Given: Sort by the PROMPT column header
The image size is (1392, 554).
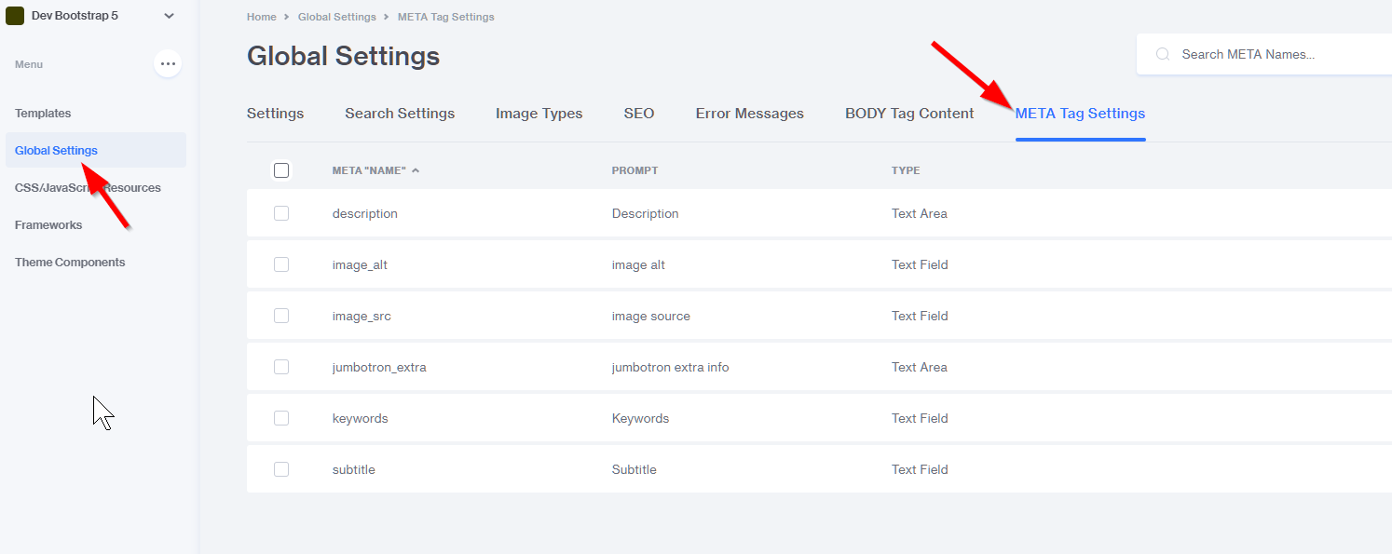Looking at the screenshot, I should pos(635,170).
